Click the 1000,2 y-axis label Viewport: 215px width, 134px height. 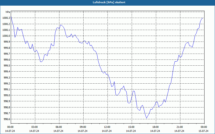click(x=6, y=24)
